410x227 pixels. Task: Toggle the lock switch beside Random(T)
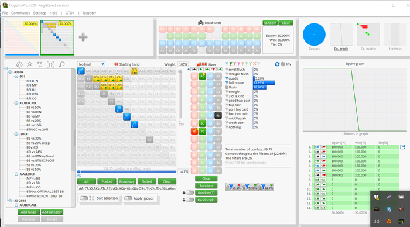click(190, 193)
